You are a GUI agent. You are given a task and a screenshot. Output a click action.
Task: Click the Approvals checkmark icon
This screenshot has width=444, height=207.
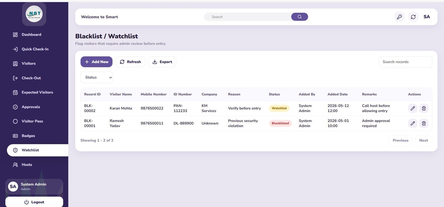(x=15, y=107)
